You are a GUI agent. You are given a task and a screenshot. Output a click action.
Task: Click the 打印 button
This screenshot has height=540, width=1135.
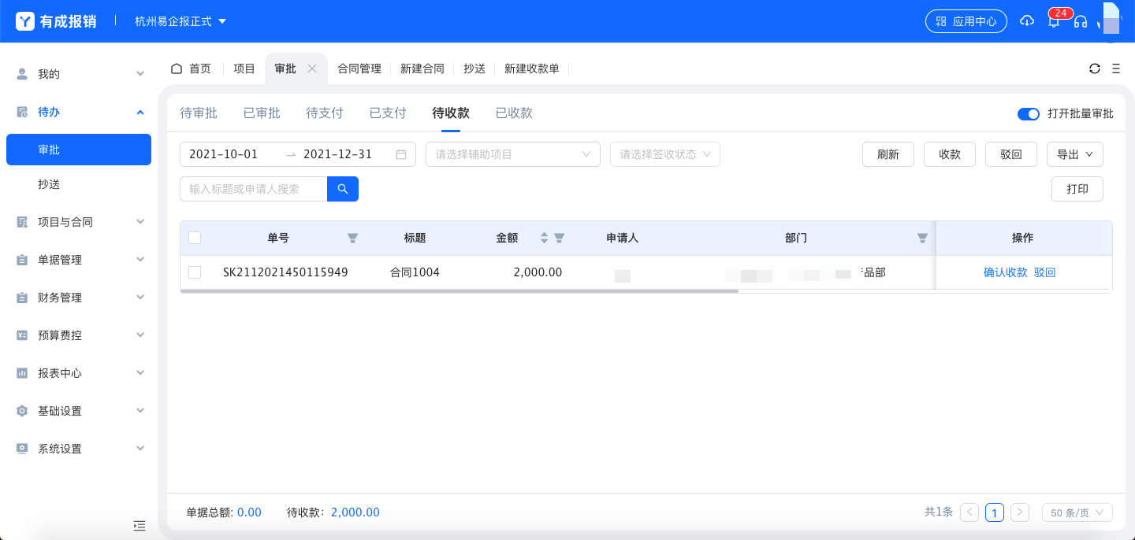[1077, 189]
